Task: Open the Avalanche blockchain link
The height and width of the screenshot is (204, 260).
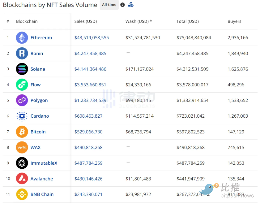Action: [x=42, y=179]
